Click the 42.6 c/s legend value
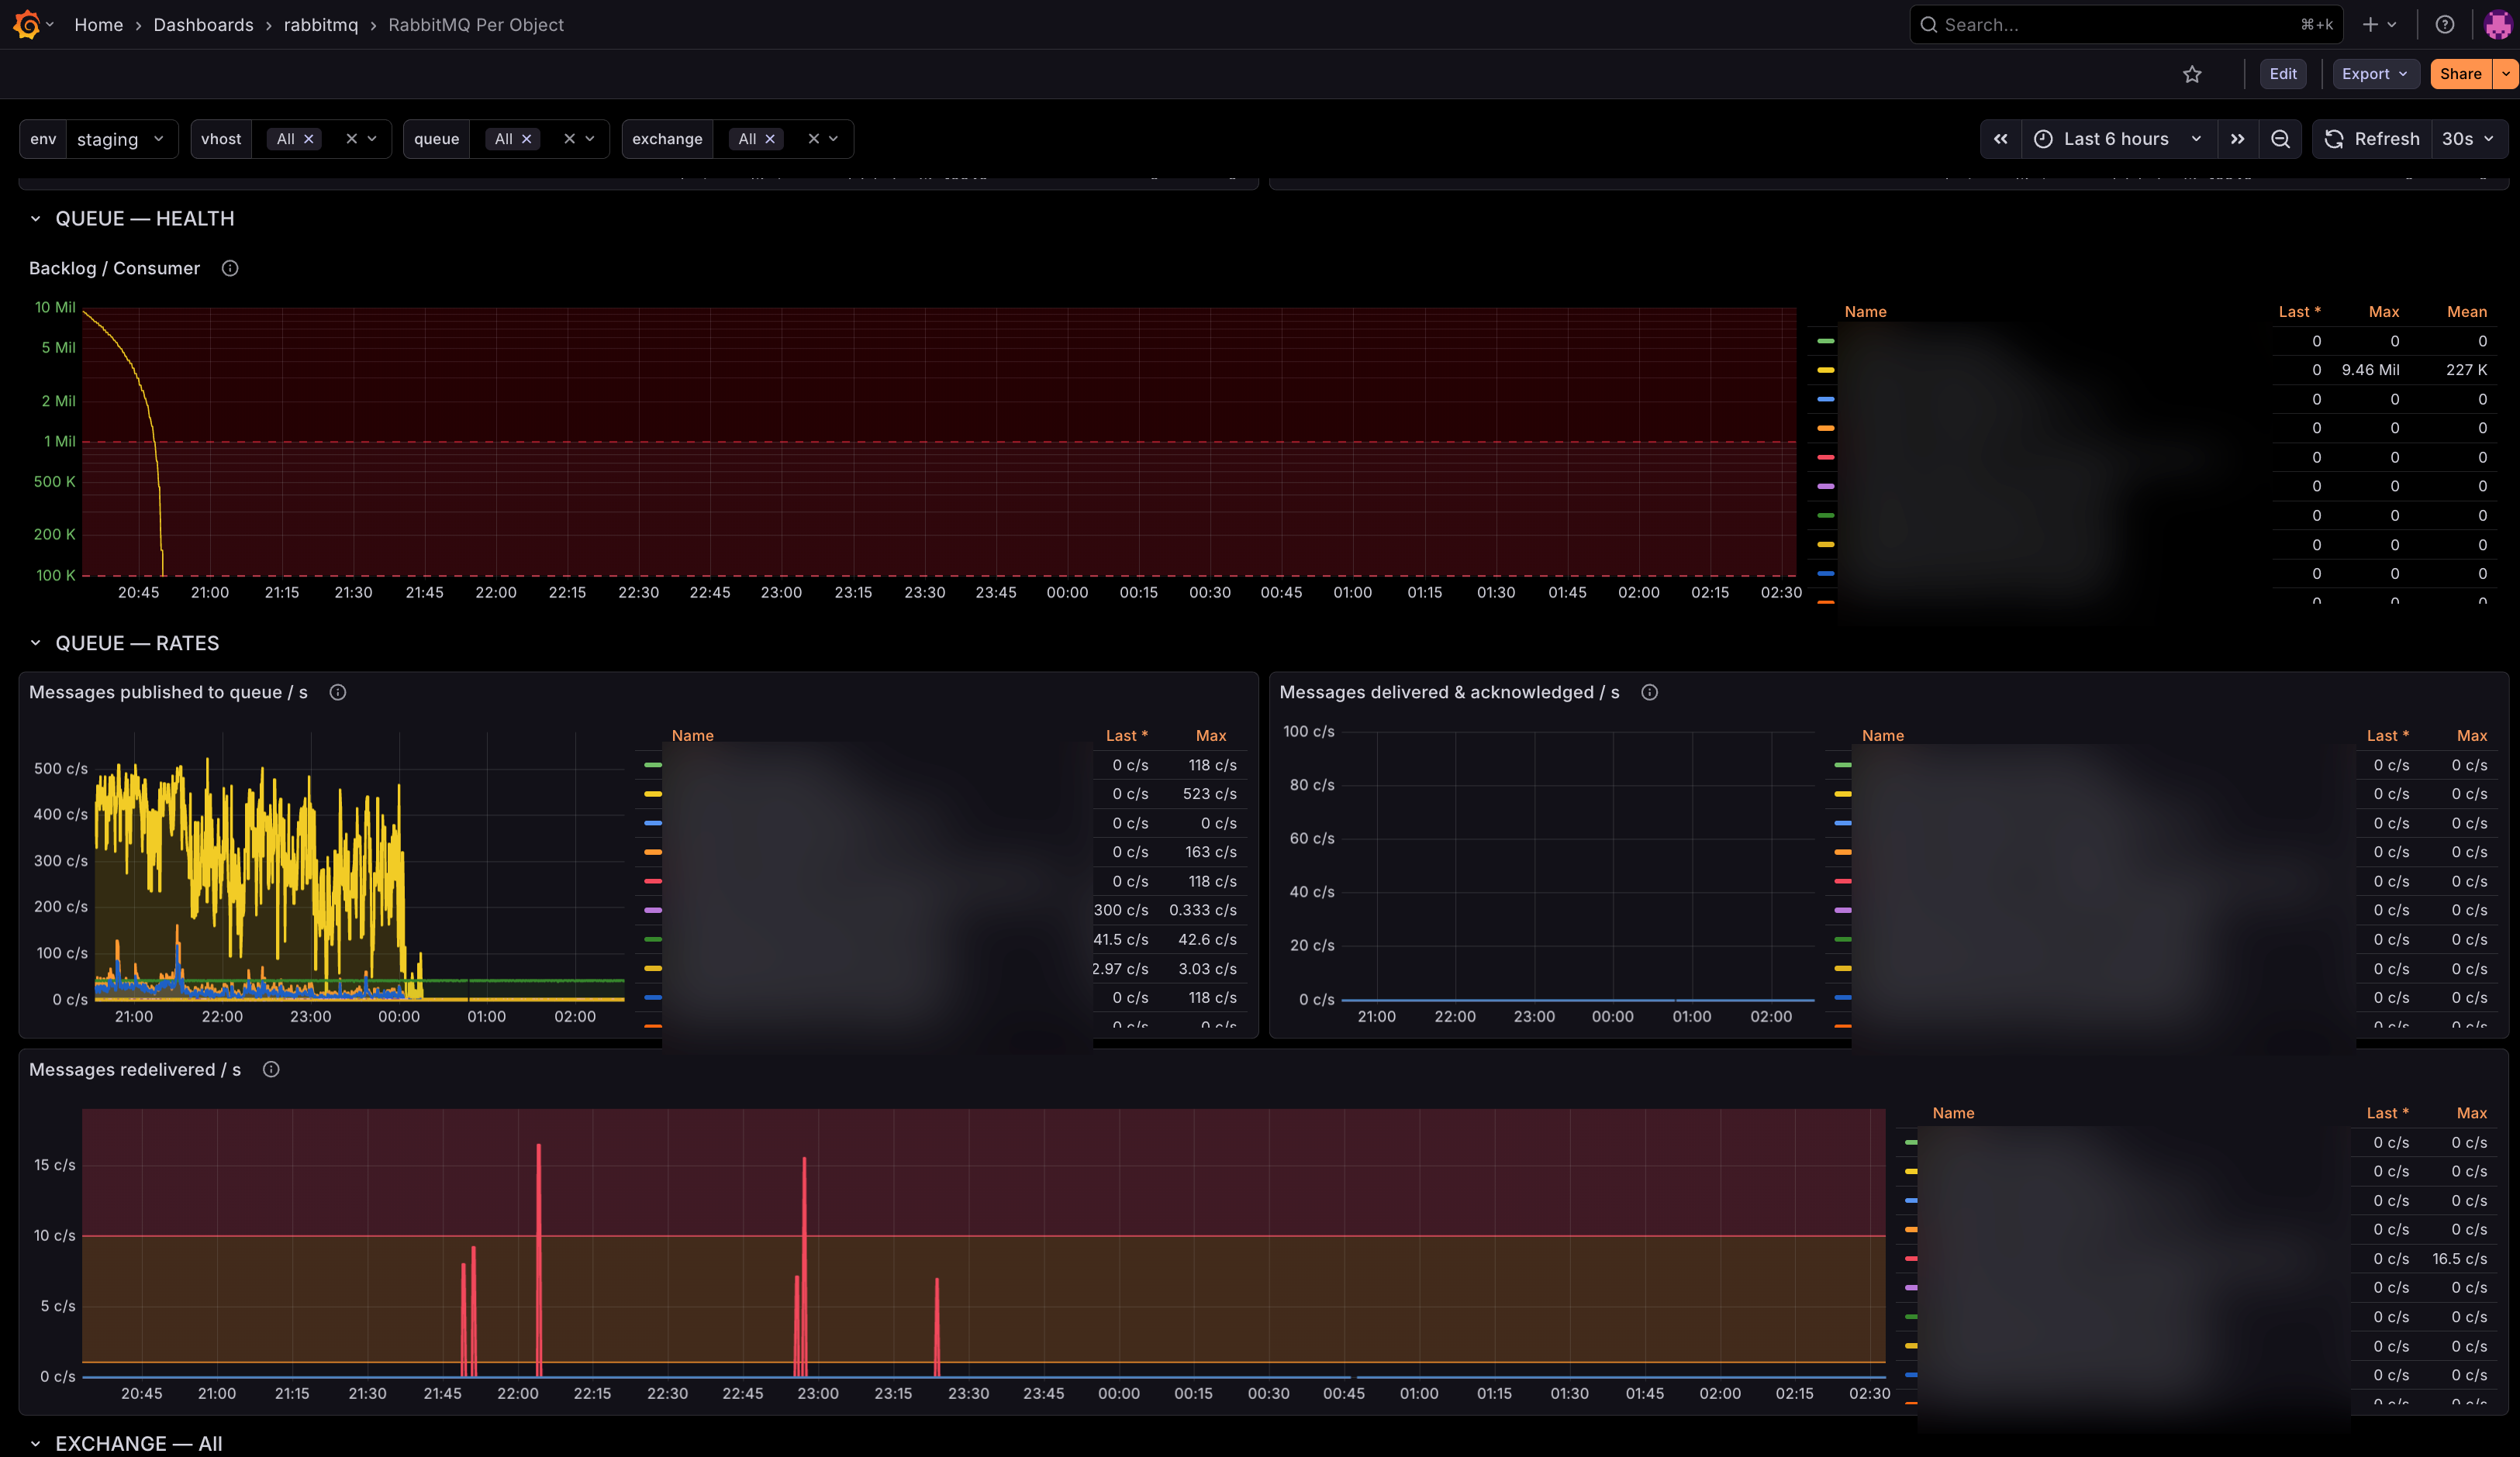 click(x=1208, y=939)
